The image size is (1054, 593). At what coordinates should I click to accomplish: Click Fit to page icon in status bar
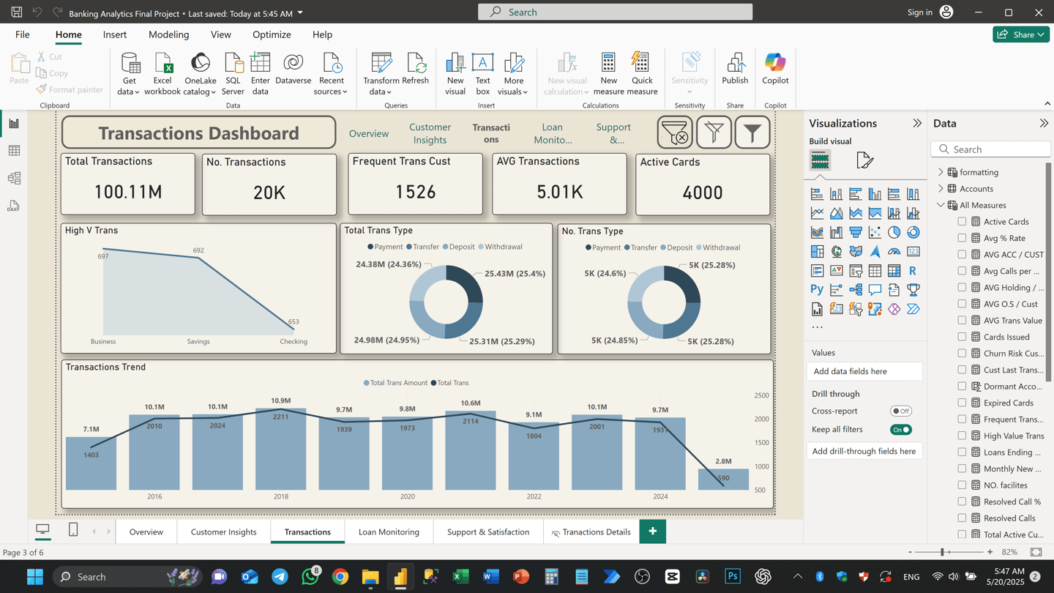pyautogui.click(x=1036, y=552)
